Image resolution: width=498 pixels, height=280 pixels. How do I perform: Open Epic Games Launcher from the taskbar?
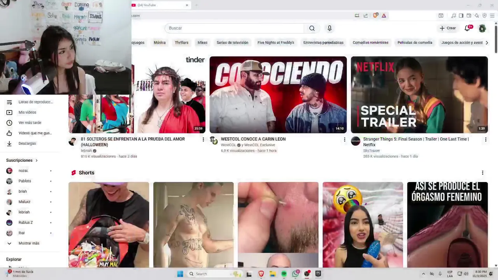coord(318,274)
